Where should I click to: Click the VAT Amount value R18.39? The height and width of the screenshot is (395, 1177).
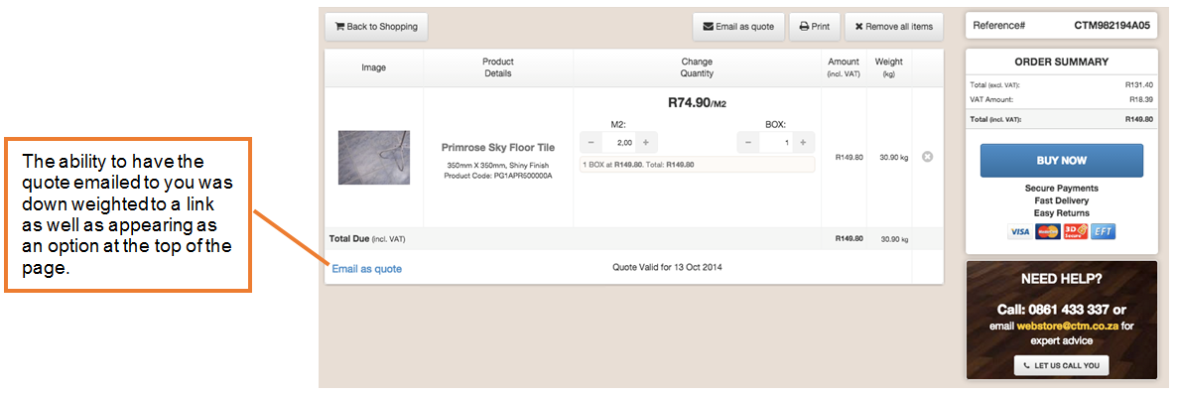1141,99
